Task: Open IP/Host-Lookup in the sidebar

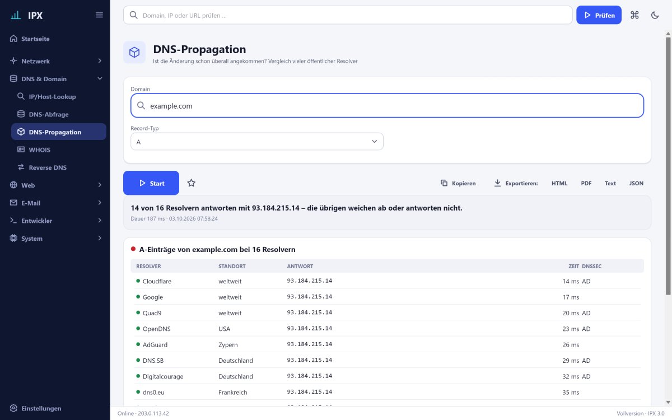Action: [59, 97]
